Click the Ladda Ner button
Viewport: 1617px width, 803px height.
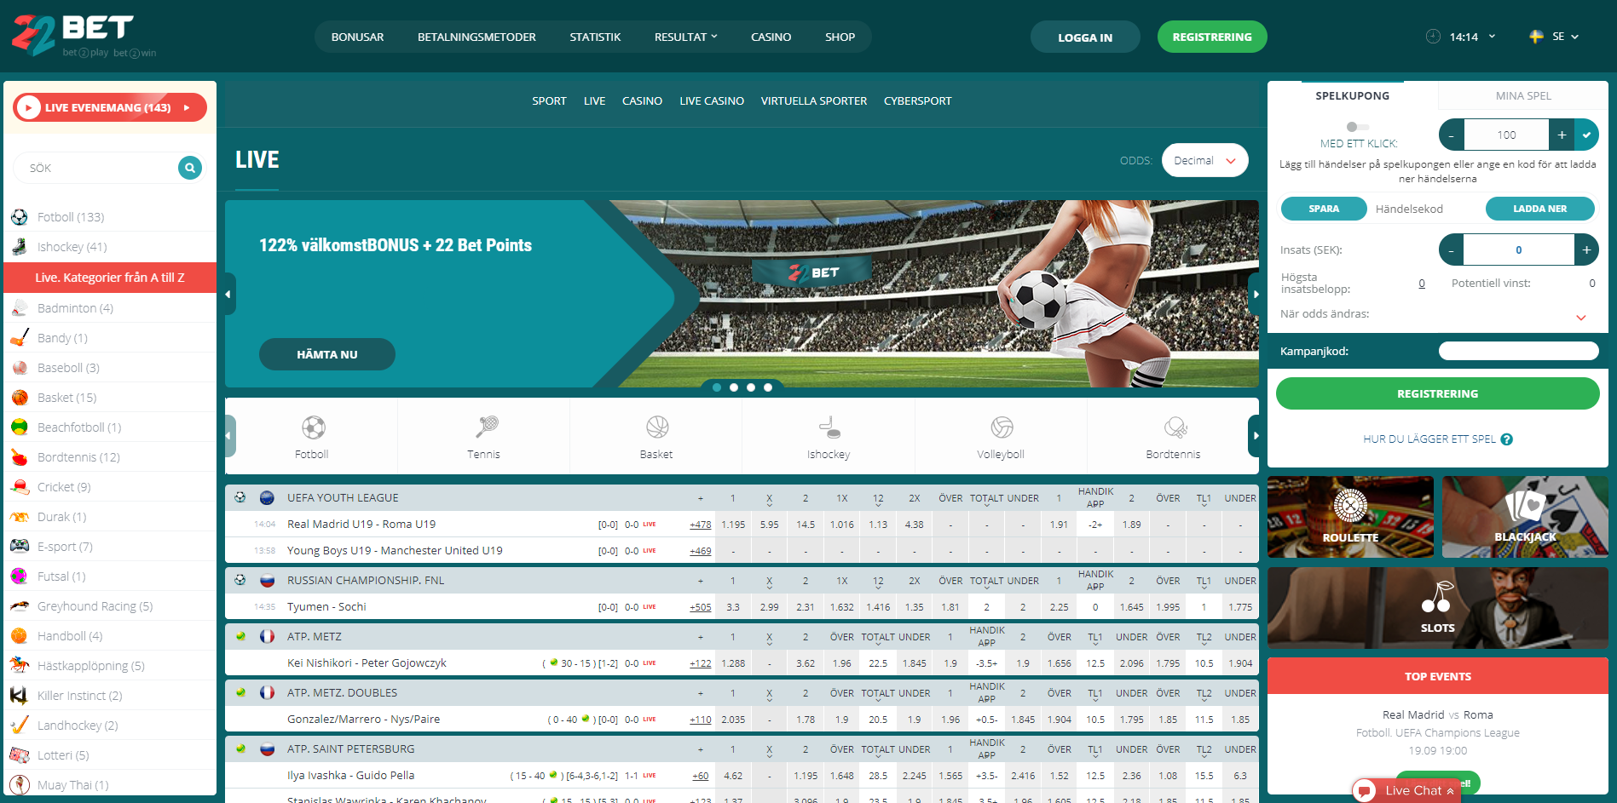click(1539, 209)
